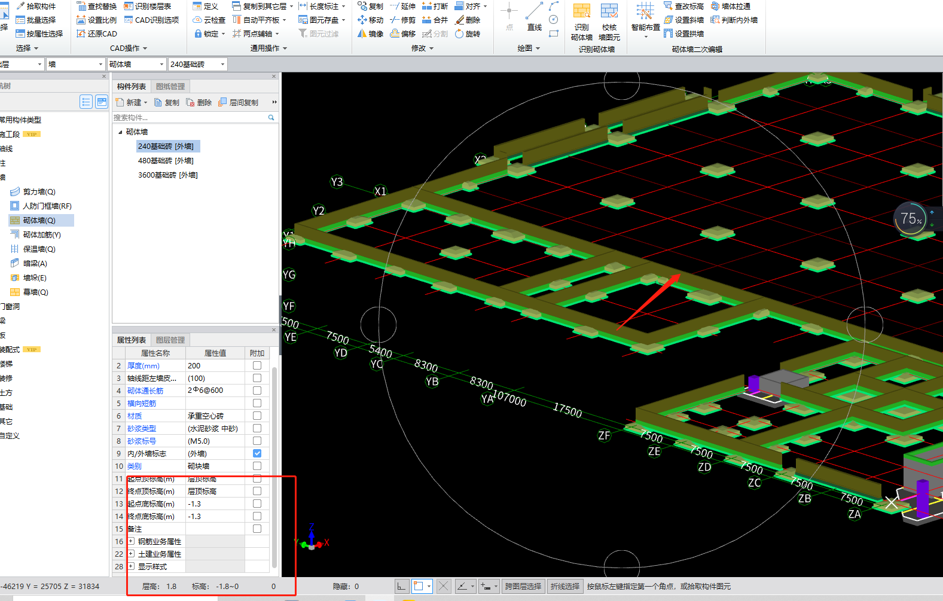Select the 偏移 offset tool
Image resolution: width=943 pixels, height=601 pixels.
(402, 33)
